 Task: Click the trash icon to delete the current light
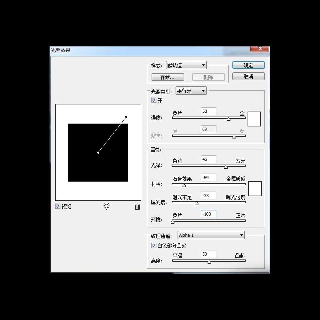tap(138, 206)
